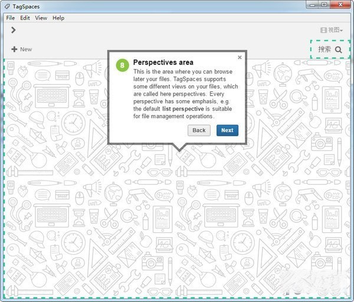This screenshot has width=354, height=302.
Task: Click the TagSpaces tag icon in title bar
Action: [x=6, y=5]
